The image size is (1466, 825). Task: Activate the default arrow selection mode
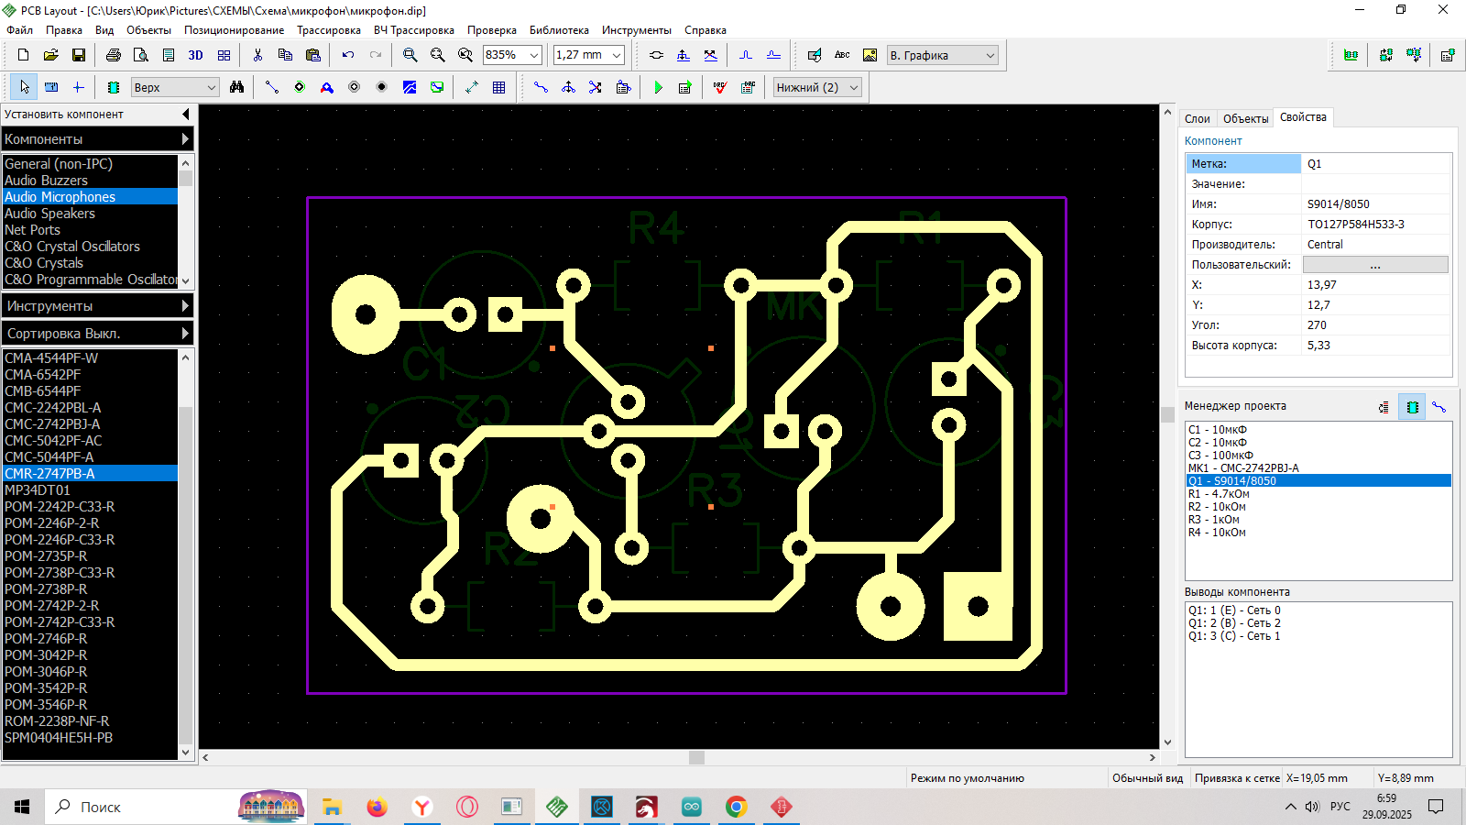(25, 87)
